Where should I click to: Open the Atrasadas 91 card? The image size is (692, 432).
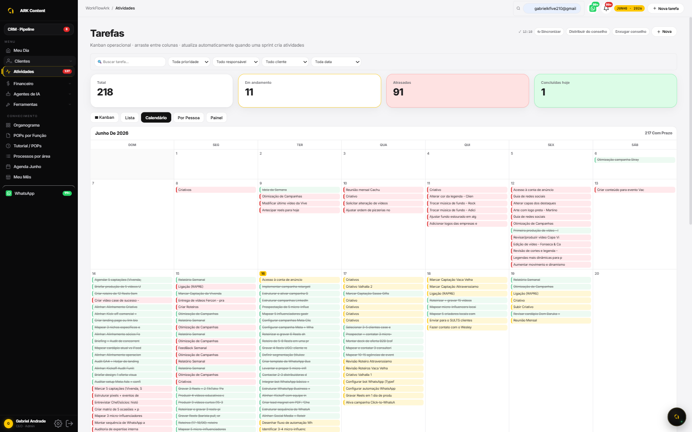coord(458,91)
